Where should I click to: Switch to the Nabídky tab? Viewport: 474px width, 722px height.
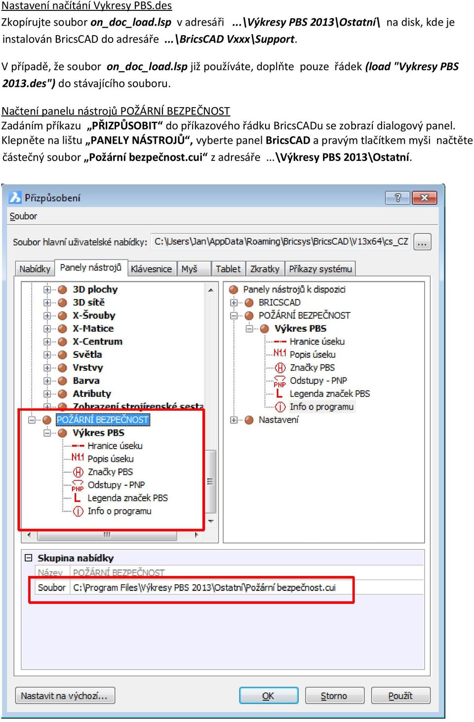click(x=35, y=269)
